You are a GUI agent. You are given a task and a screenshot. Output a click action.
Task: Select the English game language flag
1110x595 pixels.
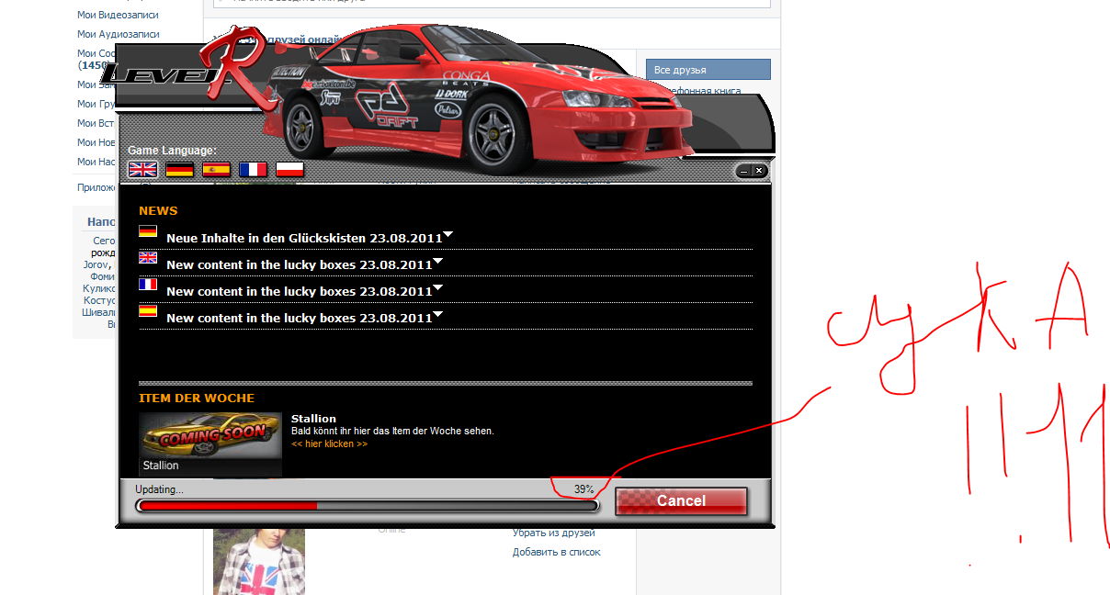click(x=142, y=169)
